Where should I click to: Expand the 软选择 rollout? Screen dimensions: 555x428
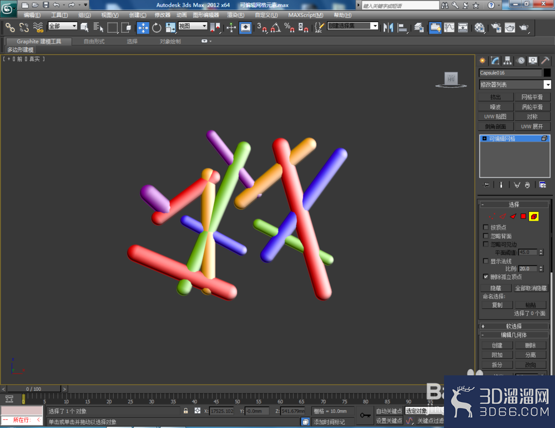(x=513, y=326)
